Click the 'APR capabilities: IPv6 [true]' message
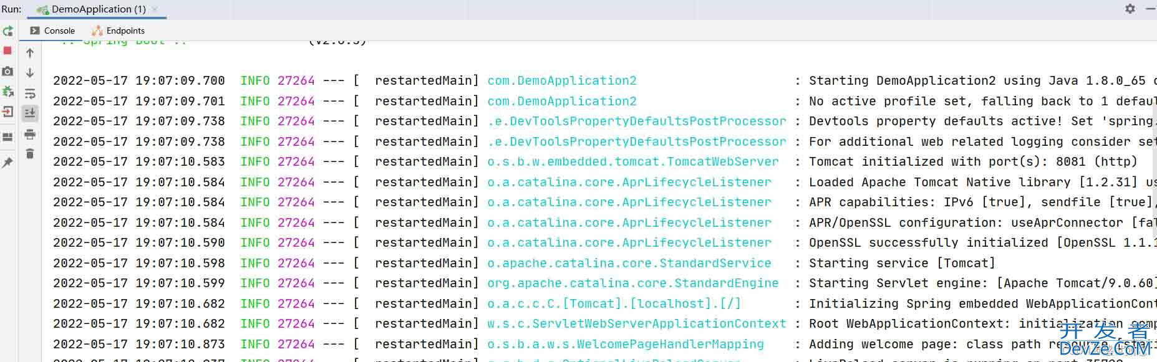 982,202
